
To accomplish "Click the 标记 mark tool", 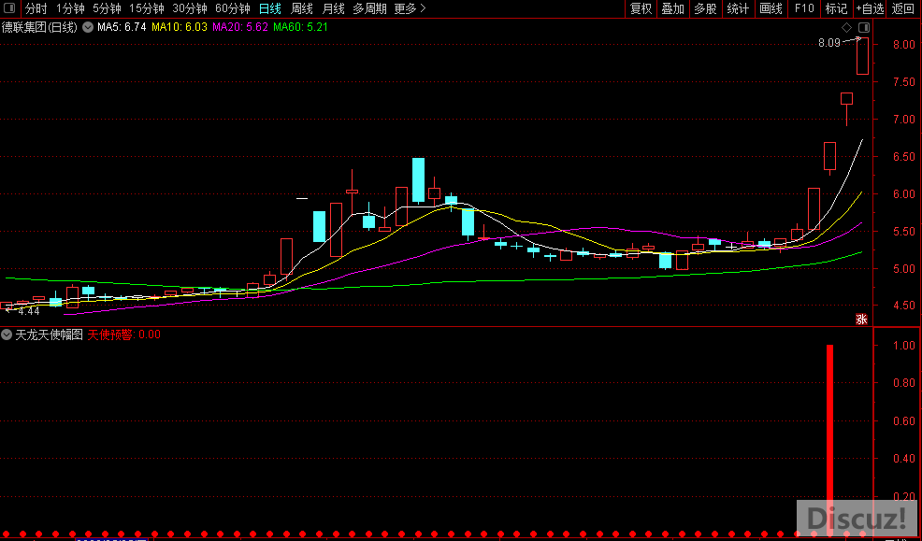I will click(836, 8).
